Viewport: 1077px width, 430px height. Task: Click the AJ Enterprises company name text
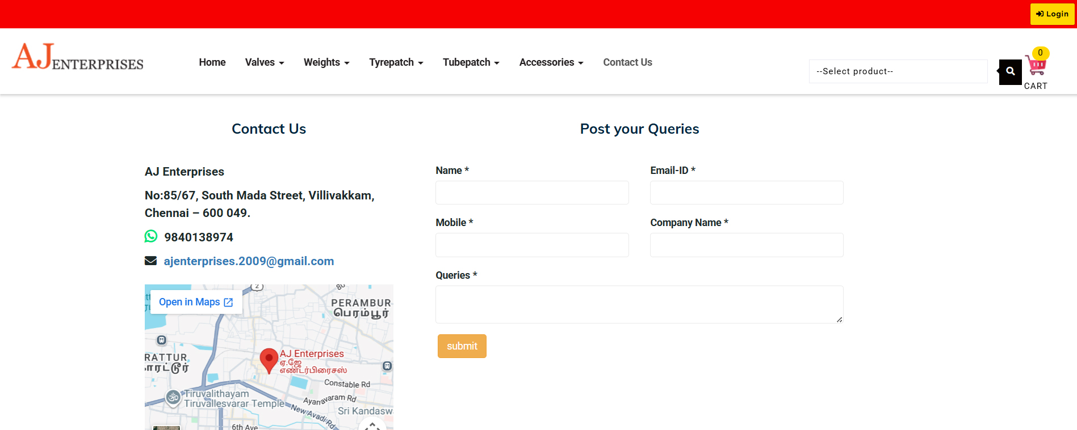(185, 172)
